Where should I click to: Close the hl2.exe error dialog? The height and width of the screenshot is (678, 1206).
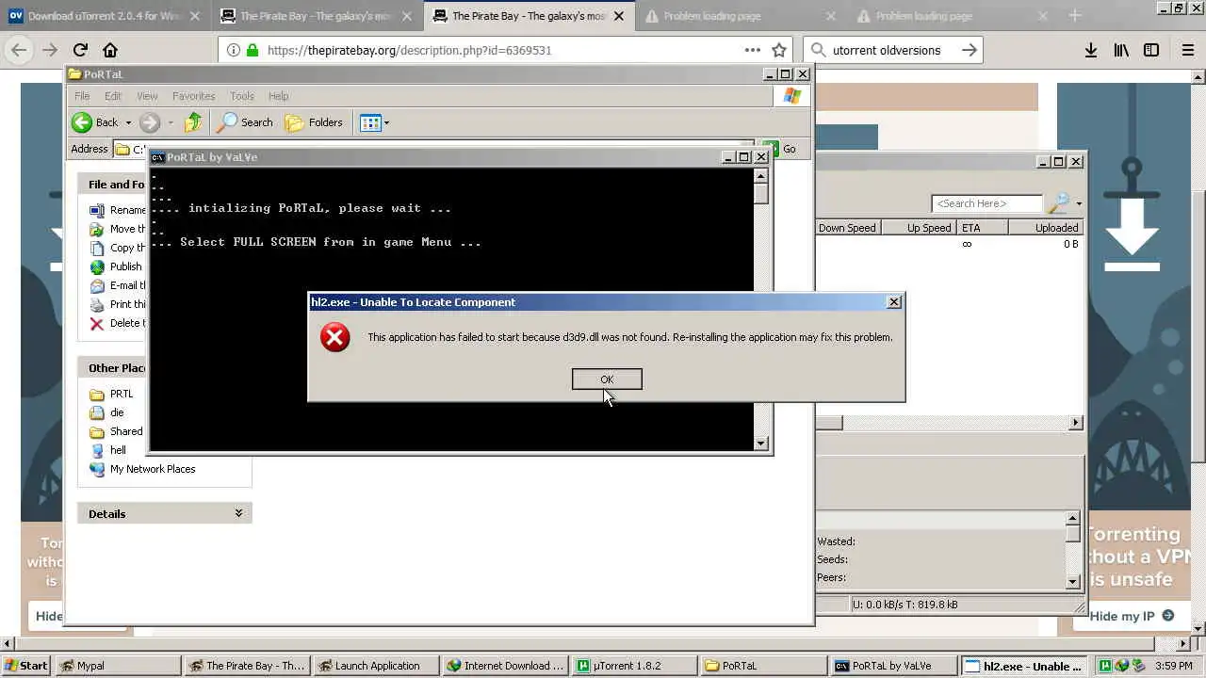click(x=894, y=302)
